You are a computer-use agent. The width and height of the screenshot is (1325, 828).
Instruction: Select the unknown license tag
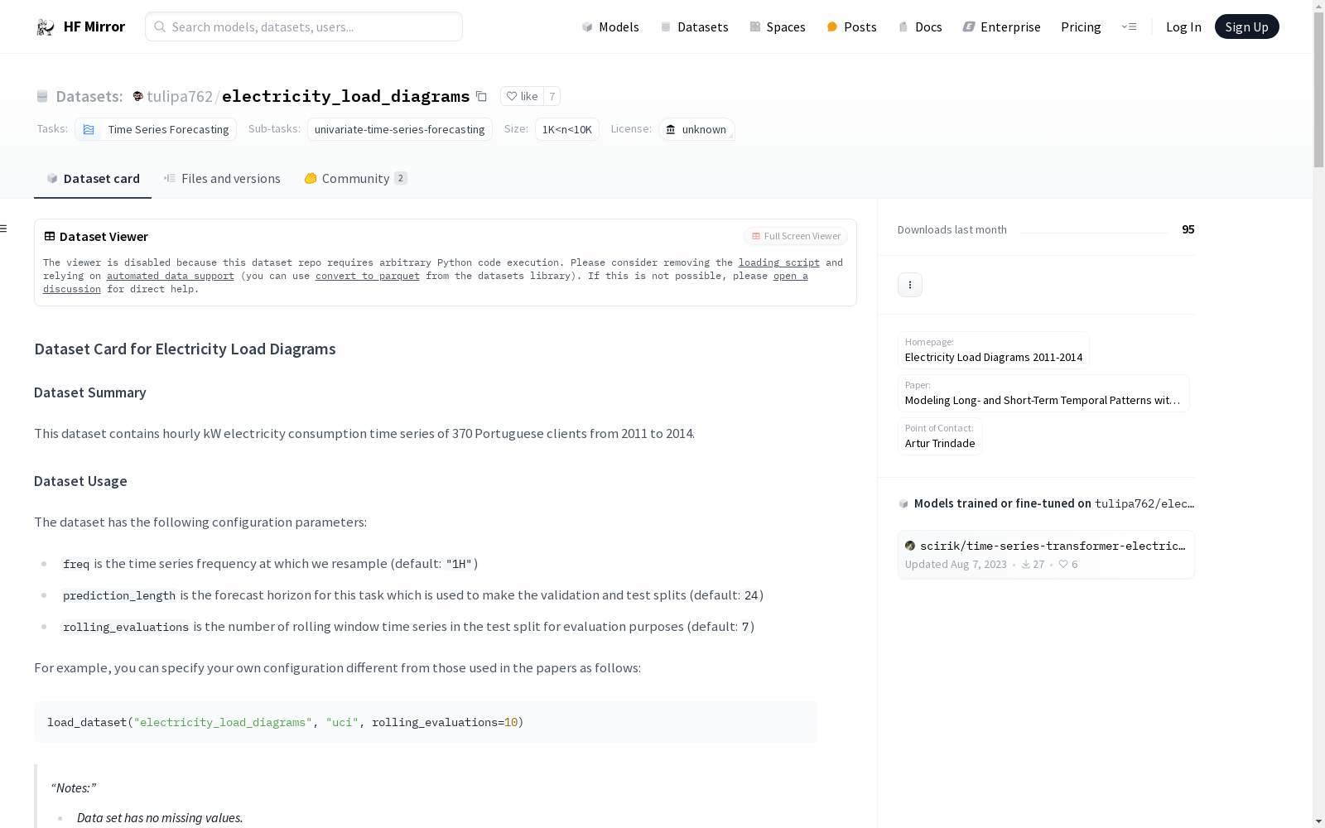point(696,129)
